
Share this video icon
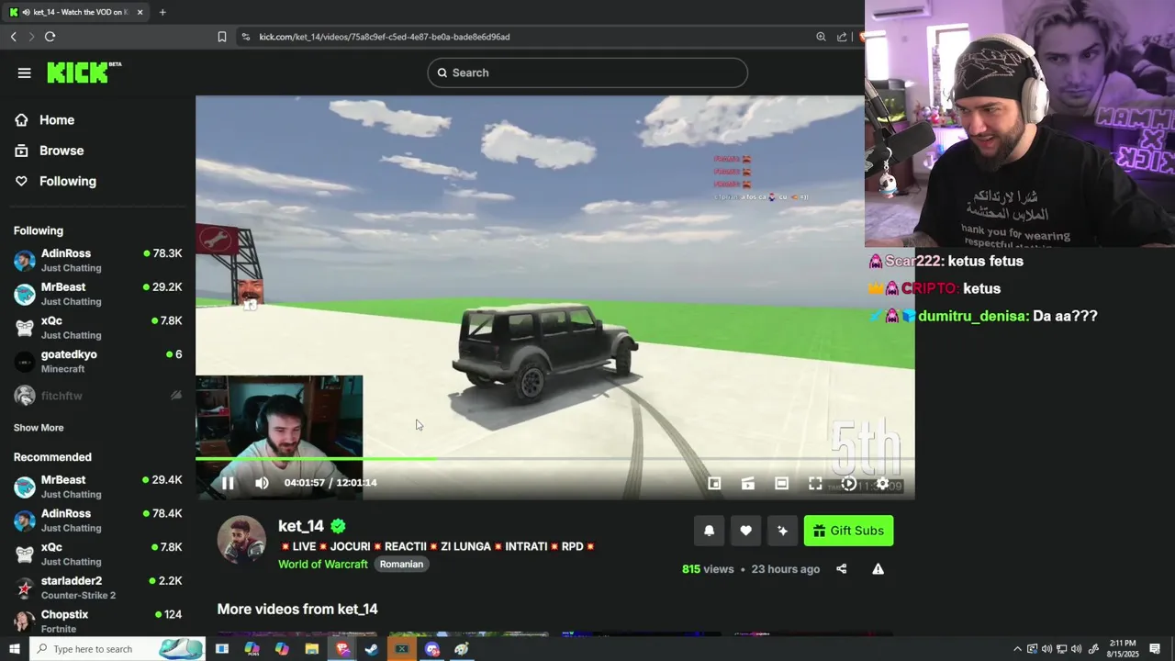842,569
